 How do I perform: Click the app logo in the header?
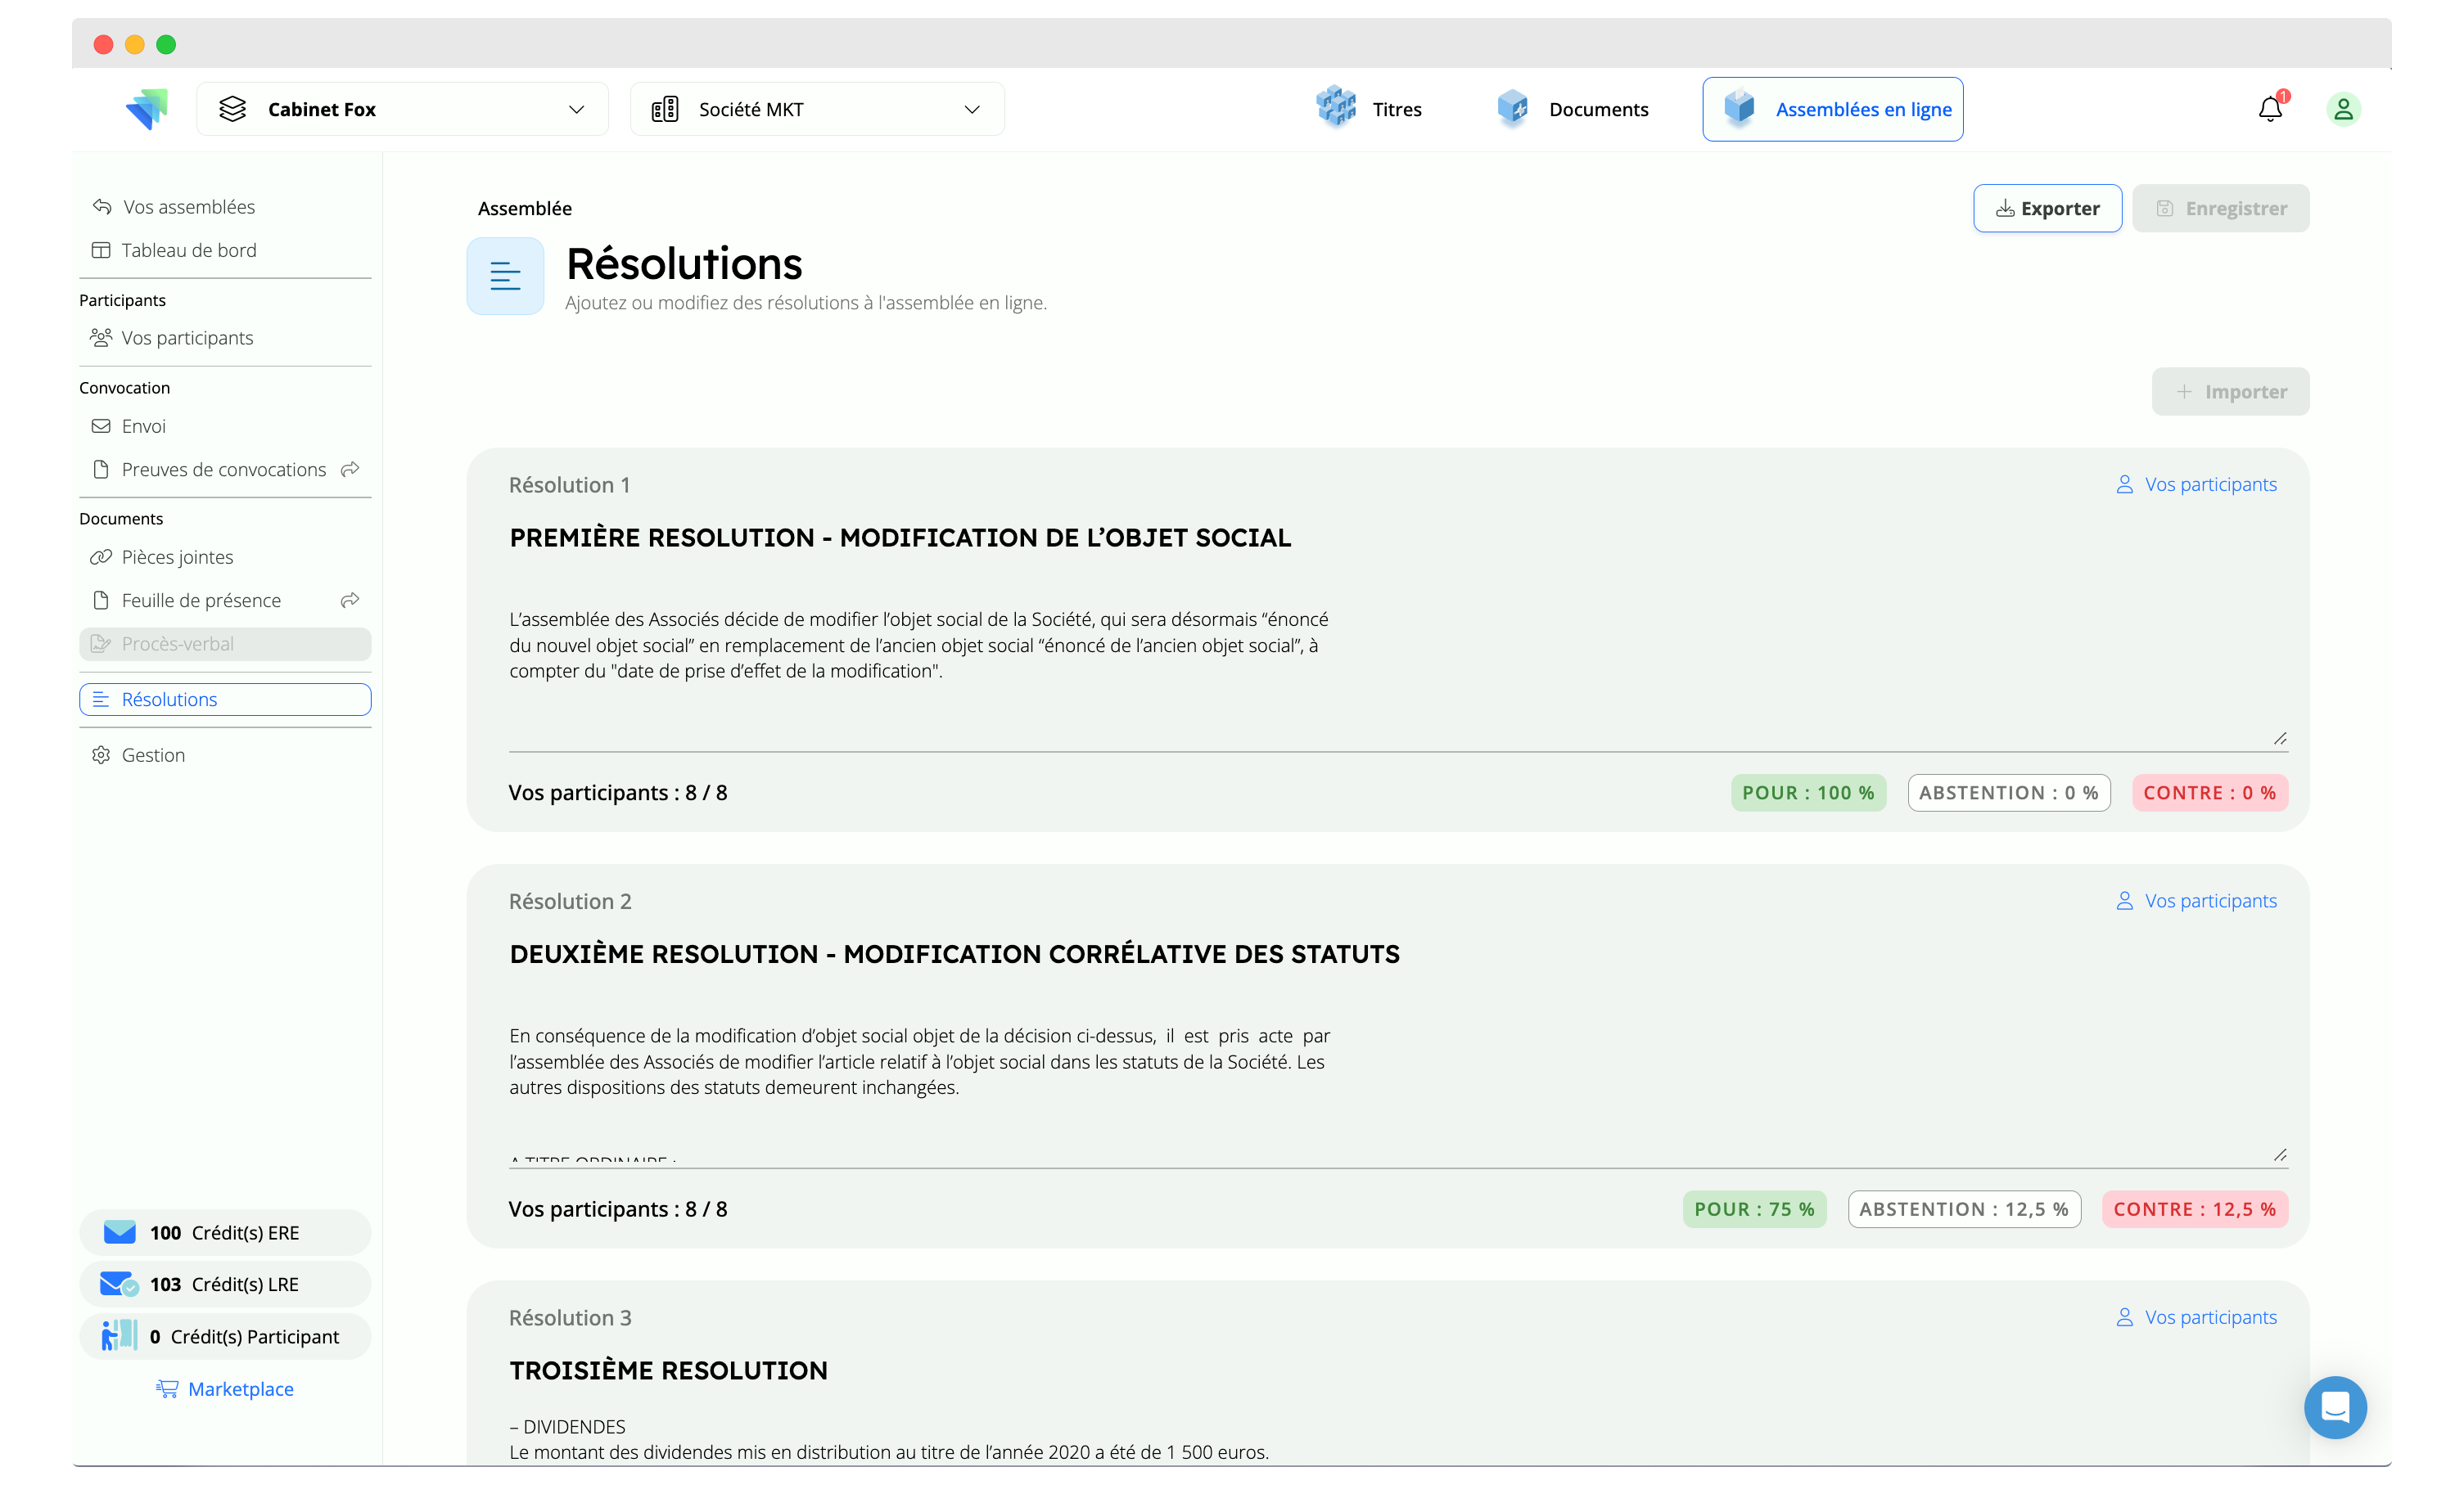(147, 109)
